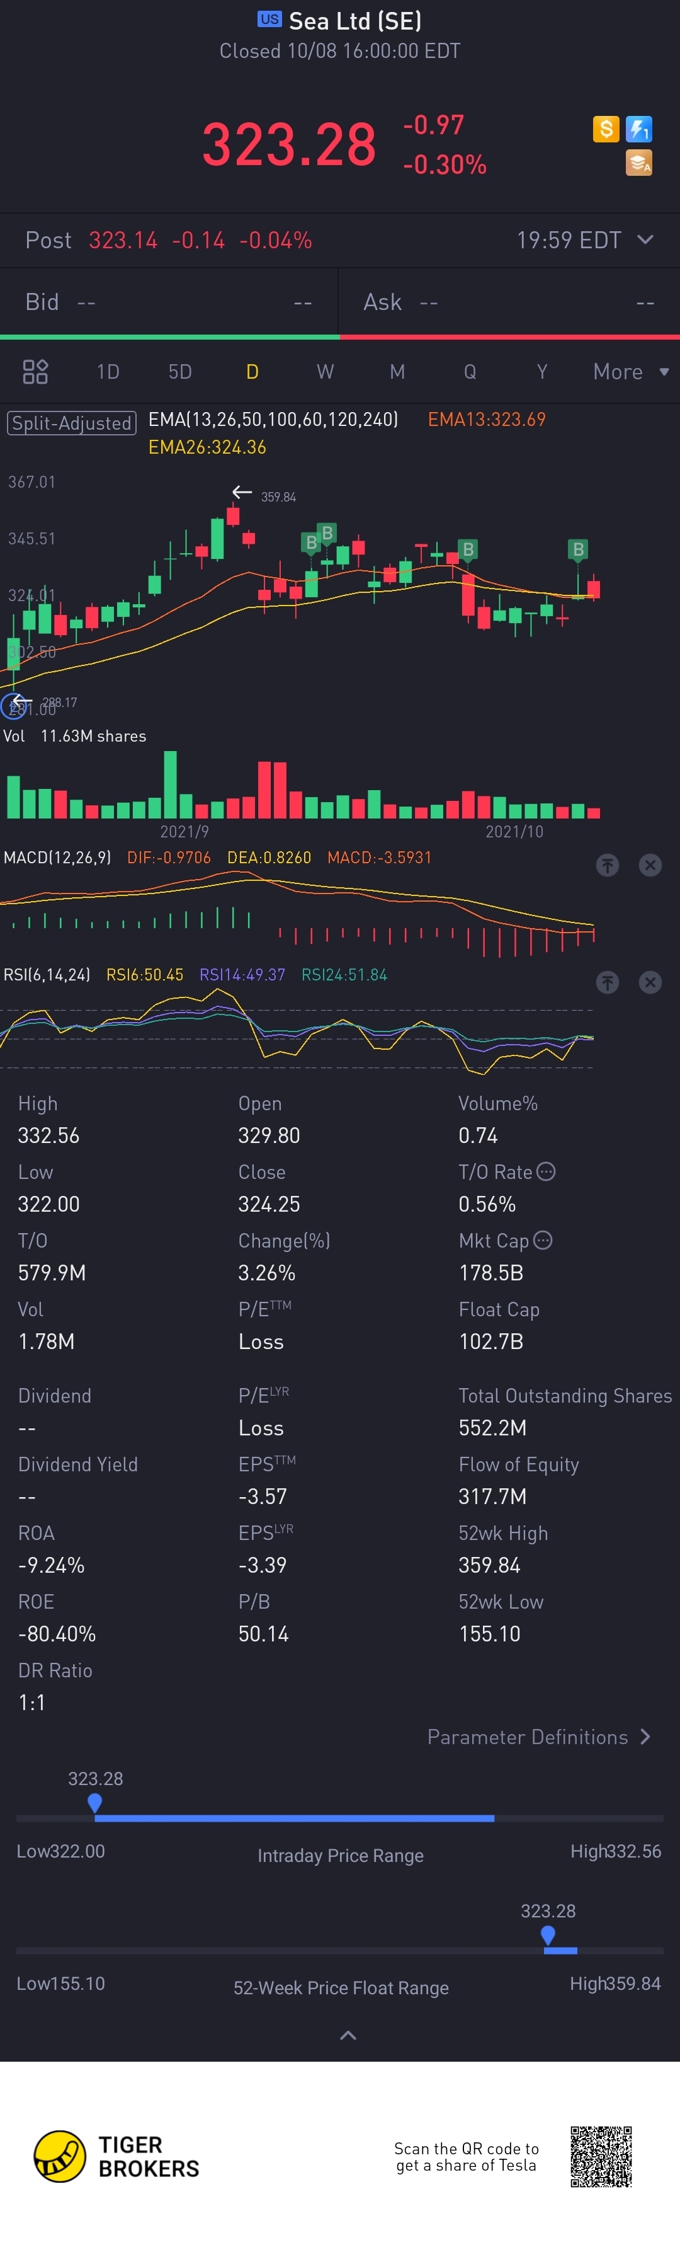
Task: Tap the large 323.28 last price
Action: click(x=289, y=144)
